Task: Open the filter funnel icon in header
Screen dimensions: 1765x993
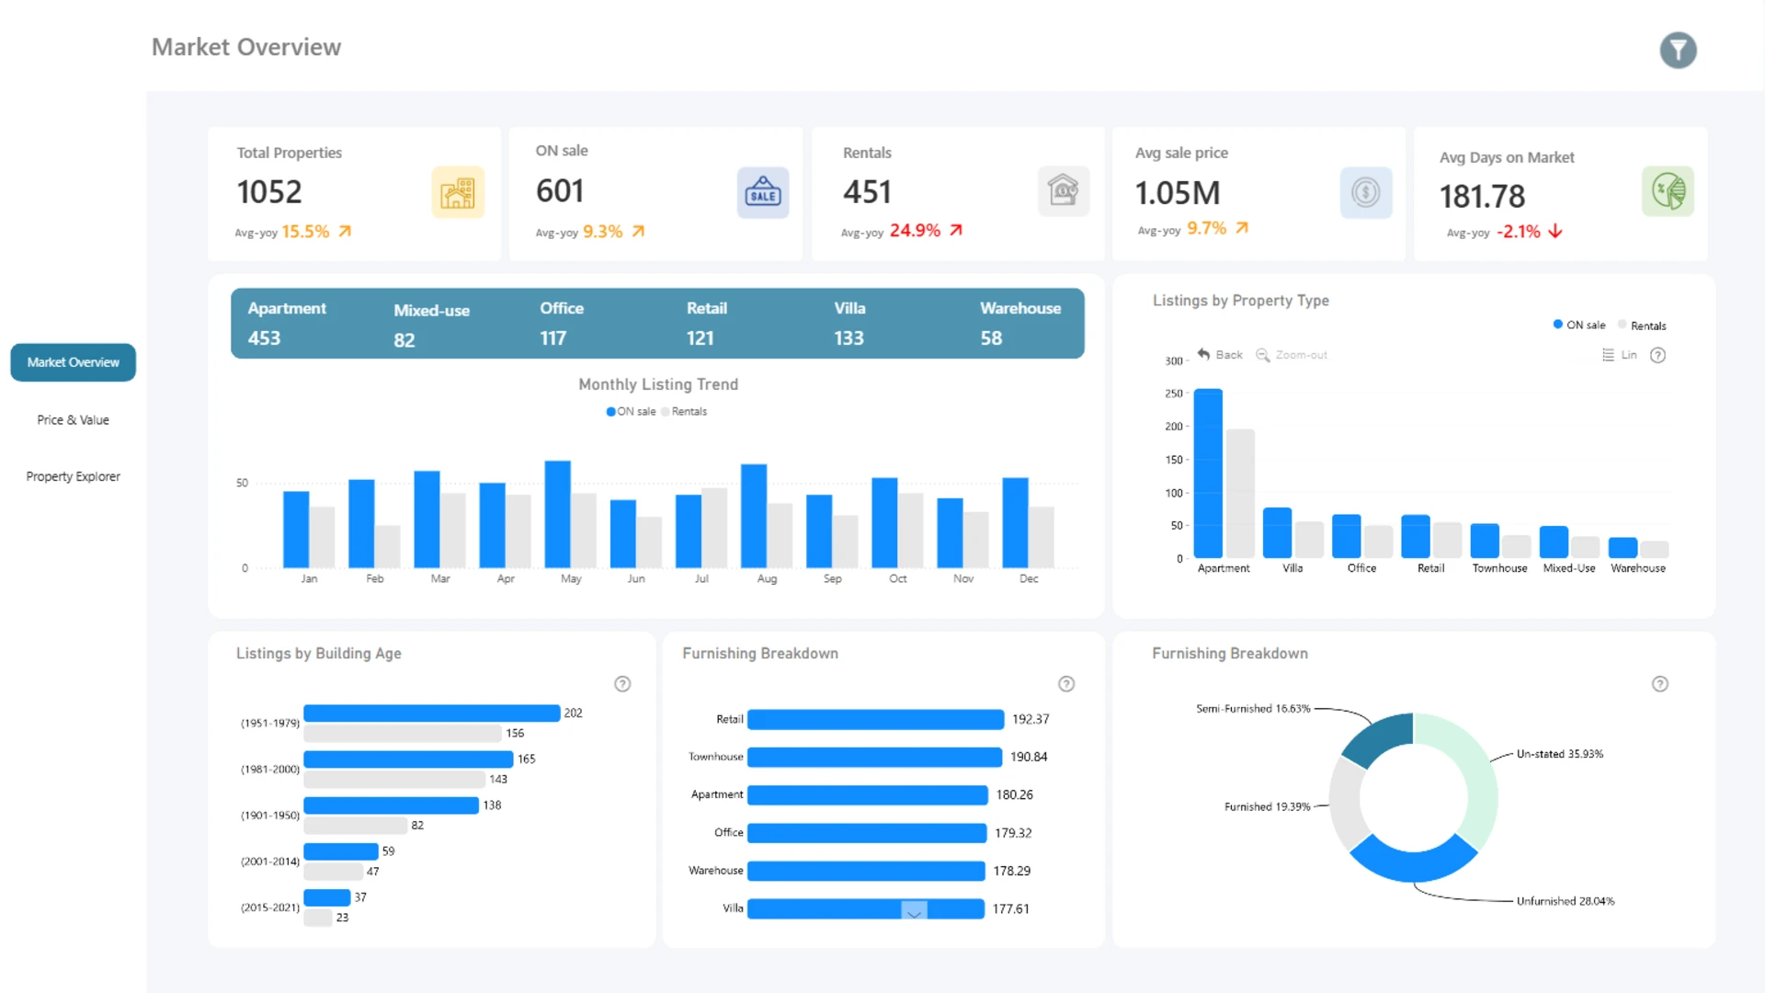Action: pyautogui.click(x=1678, y=51)
